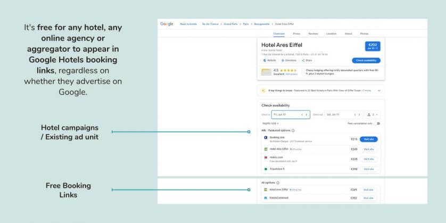
Task: Open the Nightly total dropdown
Action: pos(270,123)
